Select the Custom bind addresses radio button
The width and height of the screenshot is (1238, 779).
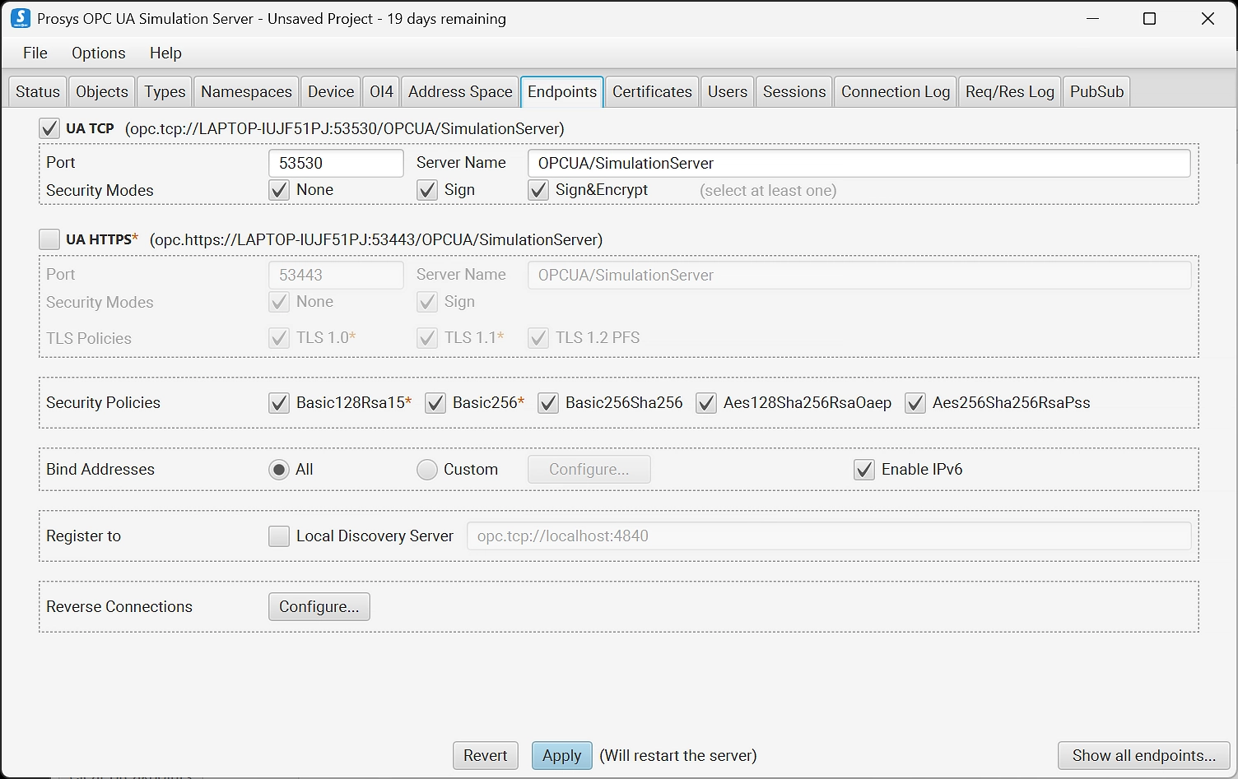(x=426, y=470)
